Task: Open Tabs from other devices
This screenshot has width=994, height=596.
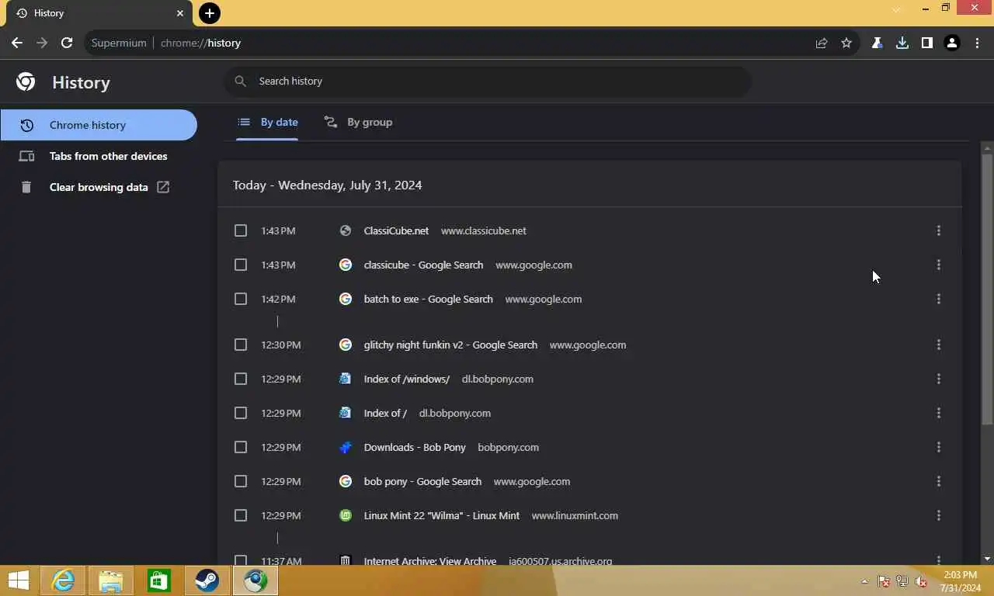Action: pos(99,156)
